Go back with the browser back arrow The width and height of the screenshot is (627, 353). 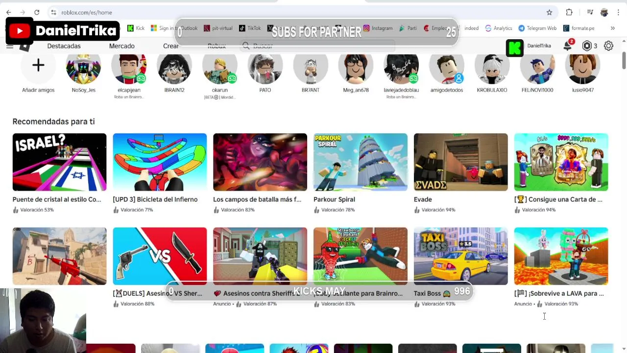8,12
